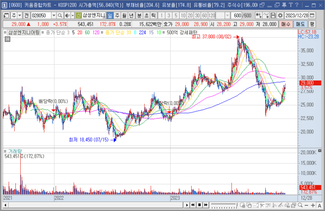Image resolution: width=325 pixels, height=211 pixels.
Task: Click the cascade windows icon in title bar
Action: tap(277, 5)
